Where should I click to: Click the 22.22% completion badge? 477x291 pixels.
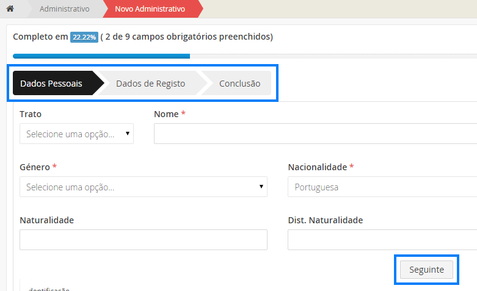(x=84, y=37)
